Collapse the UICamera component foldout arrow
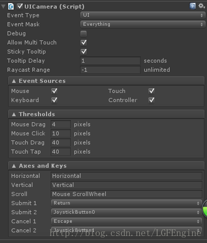This screenshot has height=243, width=207. (3, 7)
